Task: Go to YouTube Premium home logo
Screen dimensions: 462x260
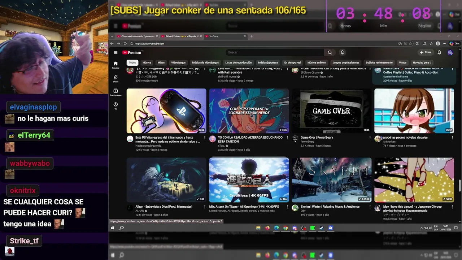Action: pos(131,52)
